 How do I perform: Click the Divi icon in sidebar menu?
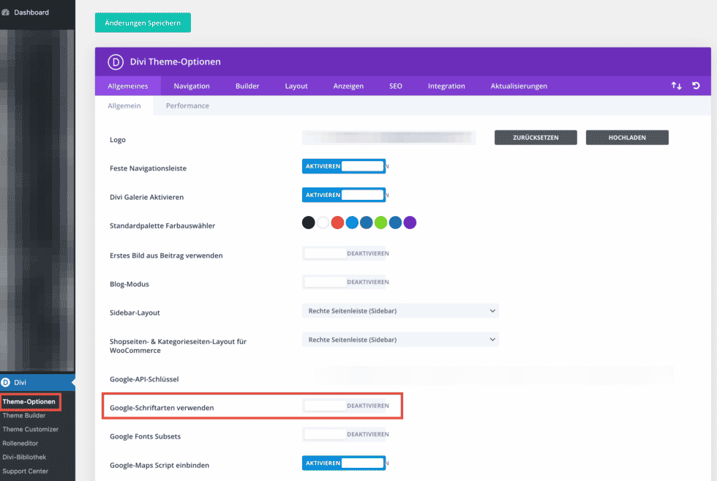6,382
